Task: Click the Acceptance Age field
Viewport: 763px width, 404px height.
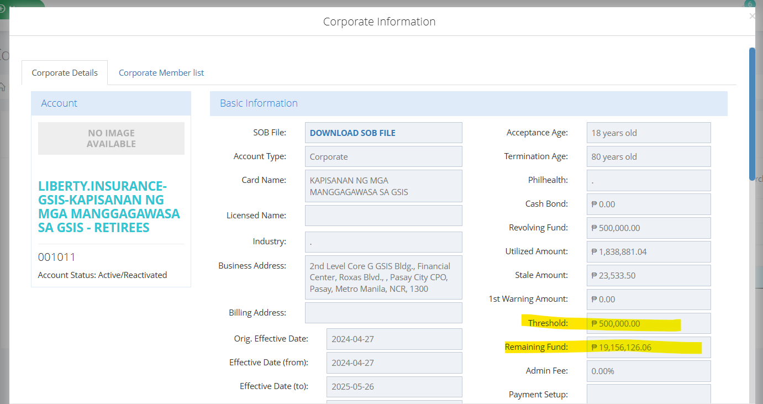Action: point(649,133)
